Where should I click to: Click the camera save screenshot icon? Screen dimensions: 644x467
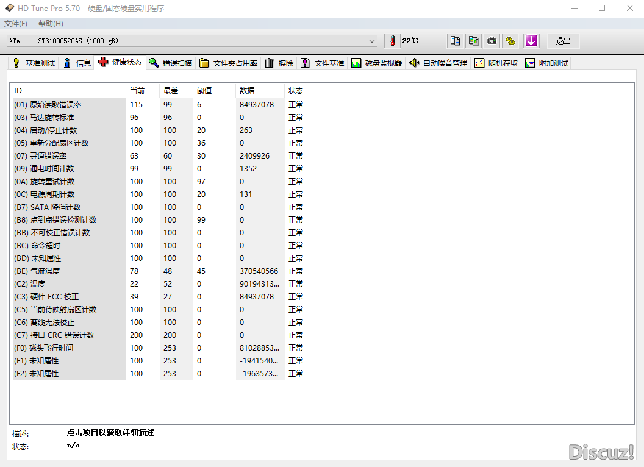click(x=492, y=41)
